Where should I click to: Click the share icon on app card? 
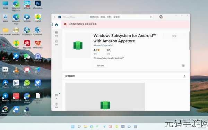[x=183, y=66]
